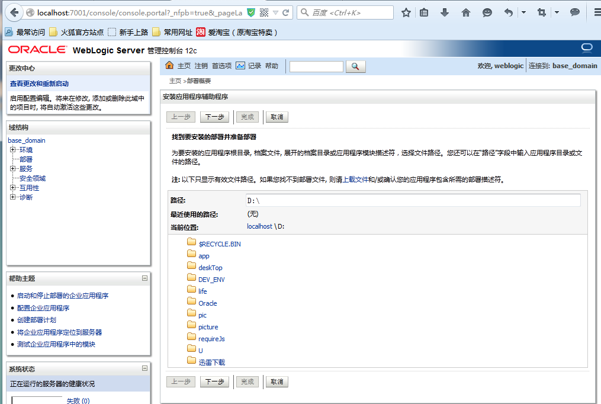The height and width of the screenshot is (404, 601).
Task: Open help topic 配置企业应用程序
Action: [x=43, y=308]
